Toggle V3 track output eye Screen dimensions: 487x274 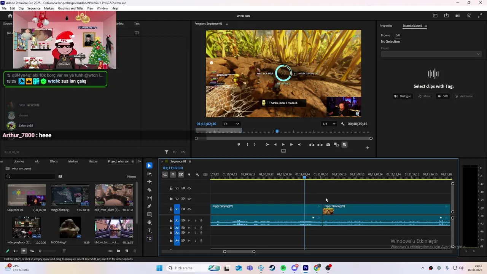pyautogui.click(x=189, y=188)
